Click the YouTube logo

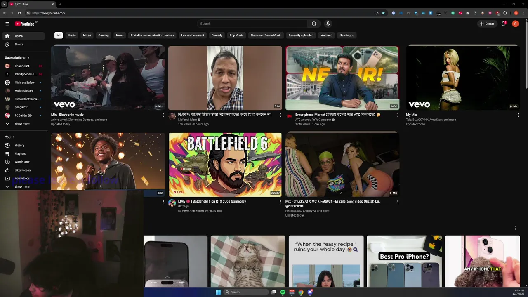(25, 24)
